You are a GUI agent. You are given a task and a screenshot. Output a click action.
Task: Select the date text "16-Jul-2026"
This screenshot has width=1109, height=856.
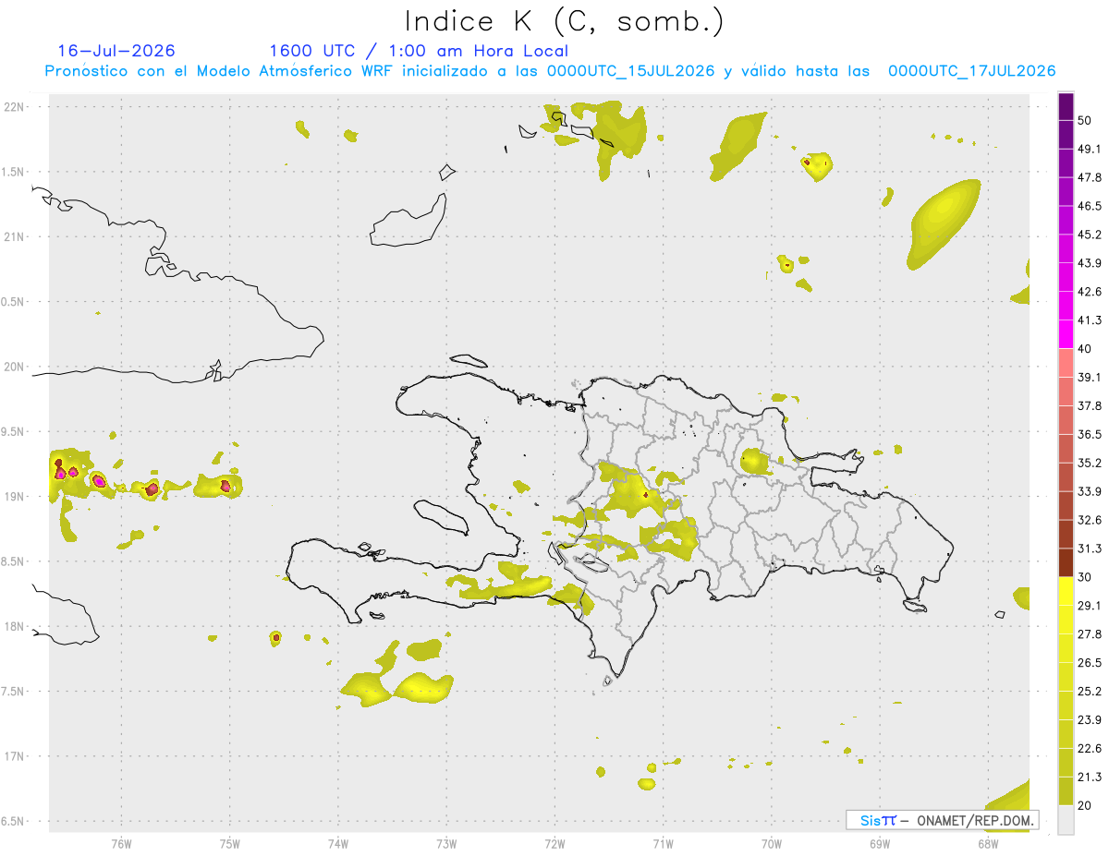pyautogui.click(x=116, y=51)
